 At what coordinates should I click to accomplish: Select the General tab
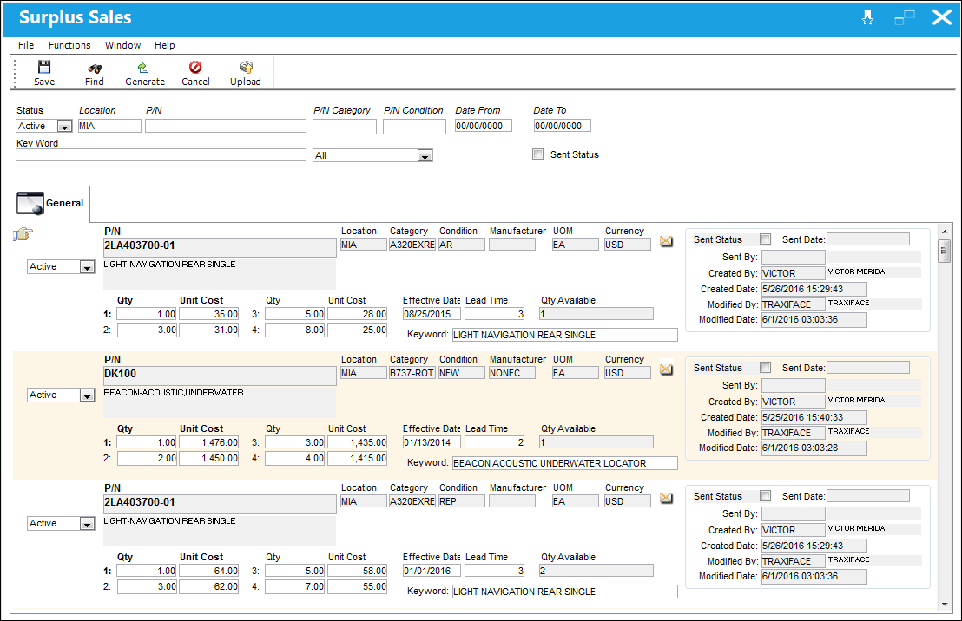pyautogui.click(x=51, y=204)
